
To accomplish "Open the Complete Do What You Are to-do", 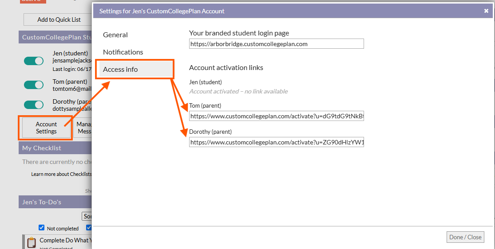I will pos(65,240).
